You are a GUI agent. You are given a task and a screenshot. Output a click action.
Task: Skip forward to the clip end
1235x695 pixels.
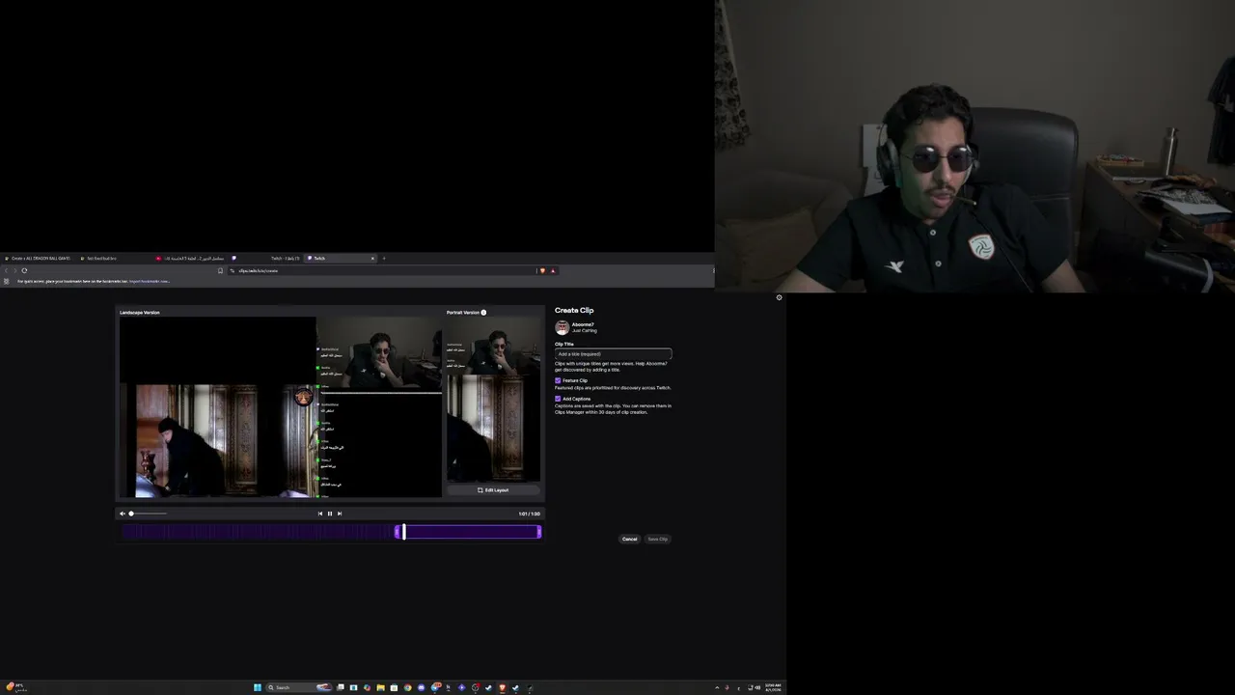pyautogui.click(x=340, y=514)
